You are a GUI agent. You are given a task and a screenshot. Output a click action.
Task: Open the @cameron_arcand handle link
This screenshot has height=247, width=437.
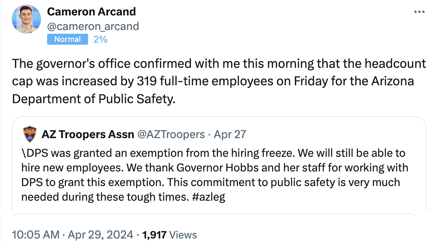pyautogui.click(x=93, y=26)
